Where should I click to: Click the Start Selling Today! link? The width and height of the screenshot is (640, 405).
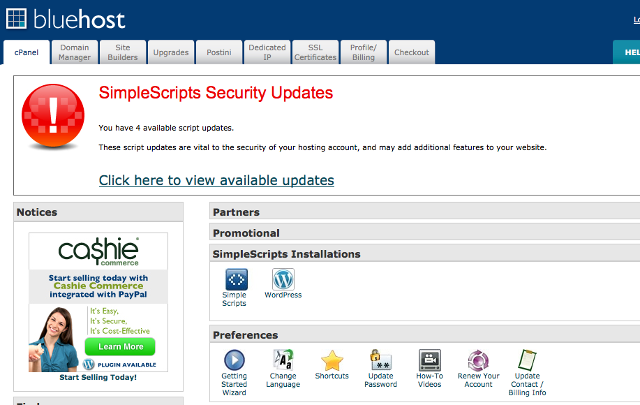pos(98,377)
